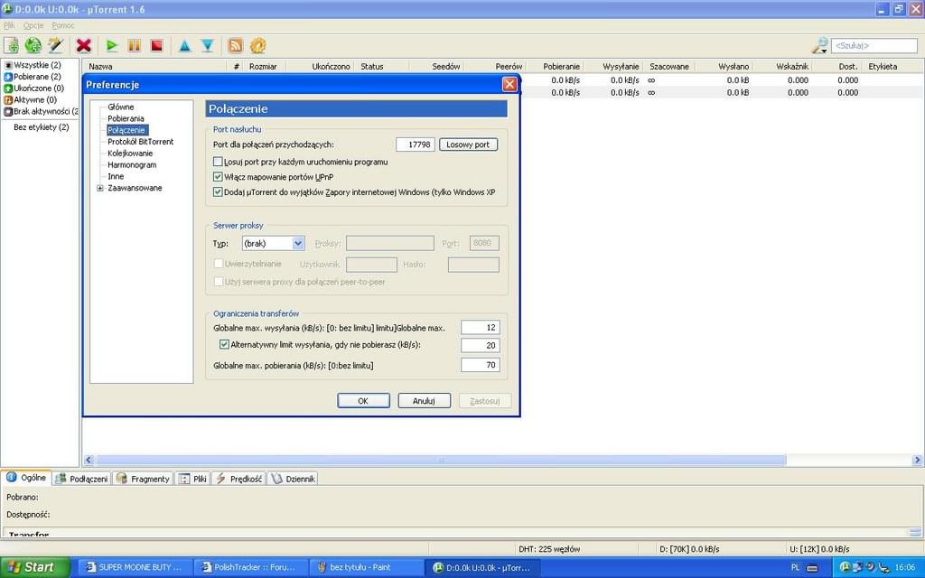The width and height of the screenshot is (925, 578).
Task: Click the Add Torrent from URL icon
Action: point(33,45)
